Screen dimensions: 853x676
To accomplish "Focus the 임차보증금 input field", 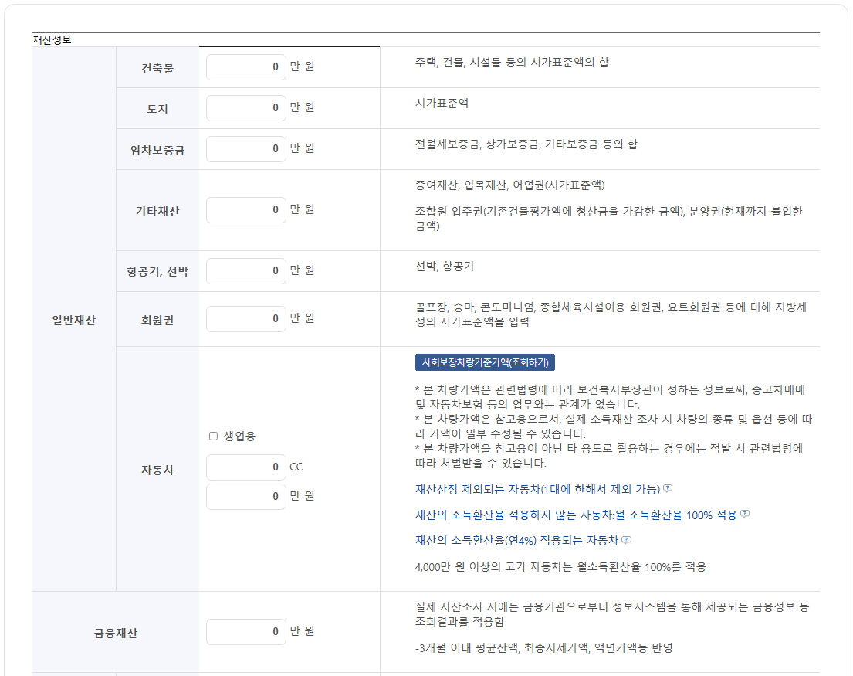I will 245,148.
